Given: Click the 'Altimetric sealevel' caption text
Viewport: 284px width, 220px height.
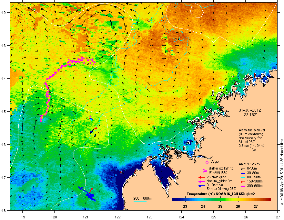Looking at the screenshot, I should [x=252, y=130].
